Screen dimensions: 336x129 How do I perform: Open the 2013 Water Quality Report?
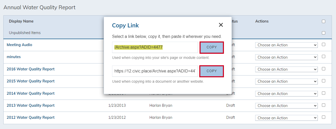coord(31,105)
